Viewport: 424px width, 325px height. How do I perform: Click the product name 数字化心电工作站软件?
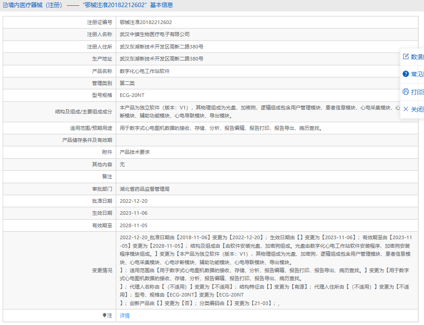(145, 71)
